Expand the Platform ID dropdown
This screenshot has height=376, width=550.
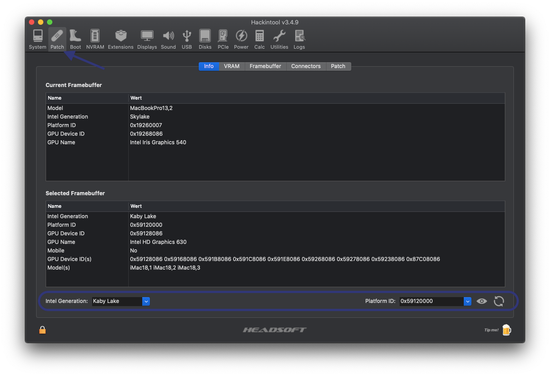[x=467, y=301]
